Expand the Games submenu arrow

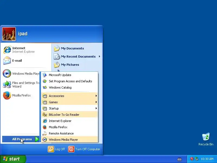96,102
